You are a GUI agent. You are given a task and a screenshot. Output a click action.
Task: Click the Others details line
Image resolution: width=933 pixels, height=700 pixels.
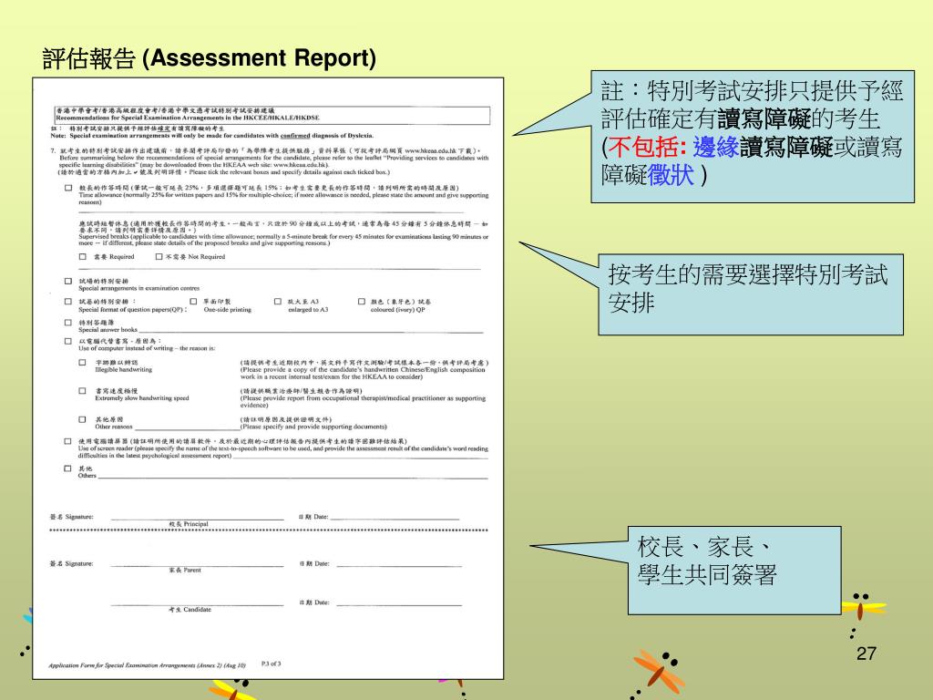[x=292, y=477]
